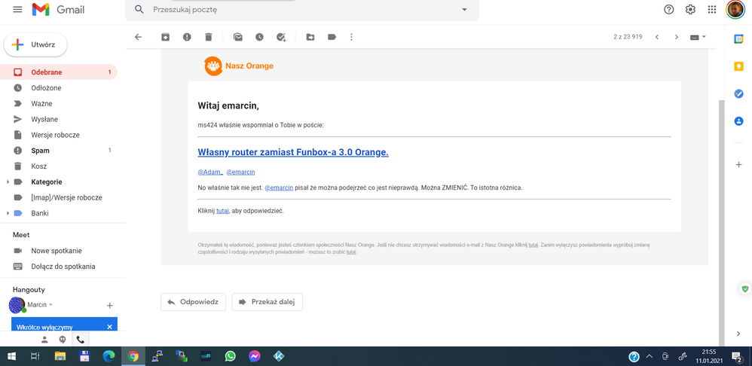Open the Funbox-a 3.0 Orange post link
The height and width of the screenshot is (366, 752).
293,152
